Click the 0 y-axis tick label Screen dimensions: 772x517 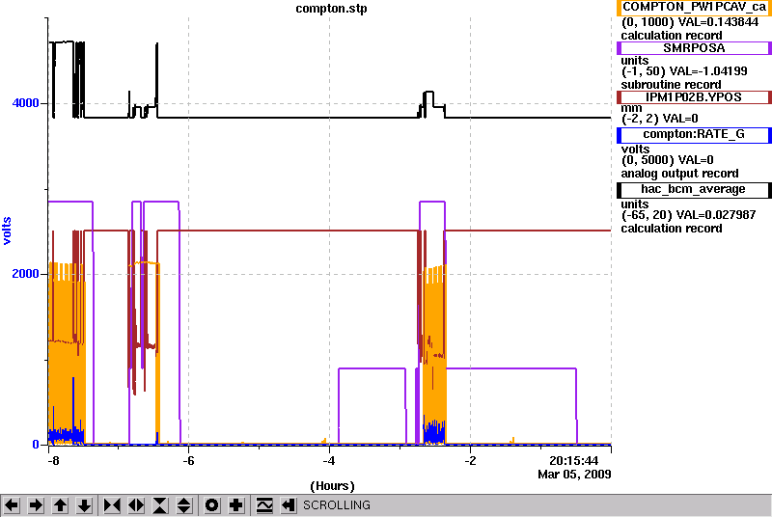click(x=36, y=445)
